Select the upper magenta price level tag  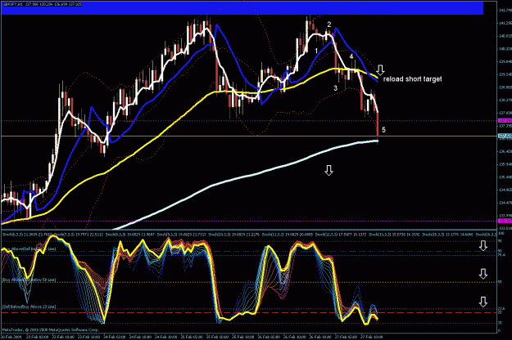505,121
